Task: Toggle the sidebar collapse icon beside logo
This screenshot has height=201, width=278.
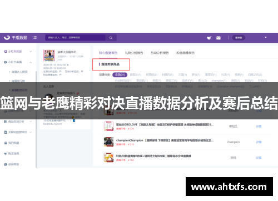Action: click(35, 38)
